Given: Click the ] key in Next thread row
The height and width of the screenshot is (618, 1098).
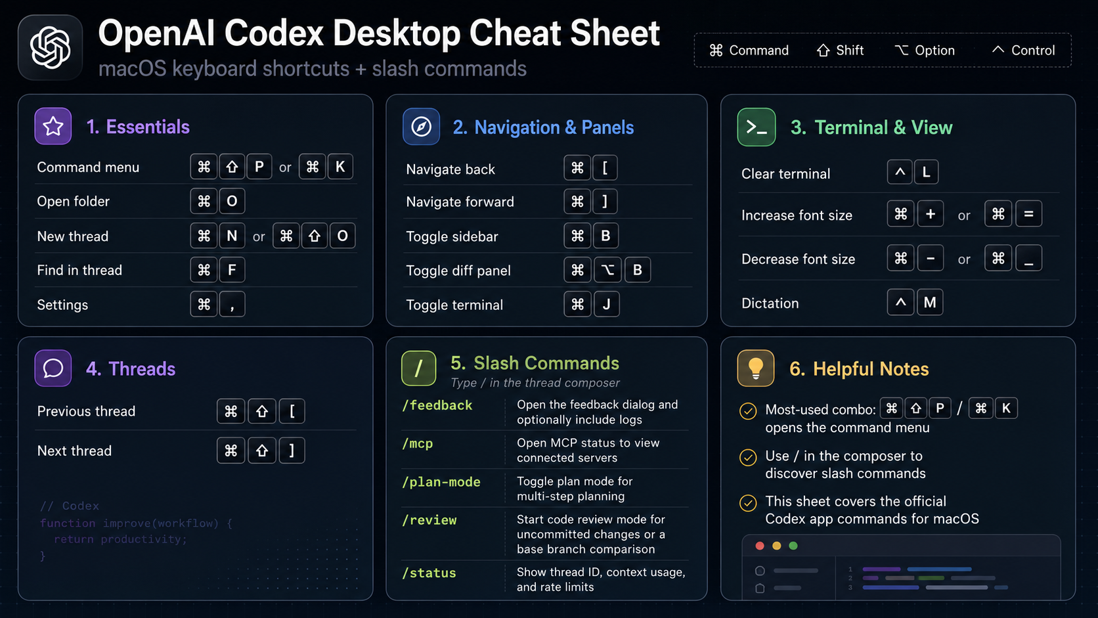Looking at the screenshot, I should [292, 451].
